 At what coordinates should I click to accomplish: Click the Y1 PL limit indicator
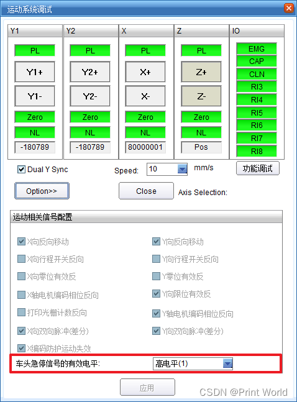pos(35,50)
